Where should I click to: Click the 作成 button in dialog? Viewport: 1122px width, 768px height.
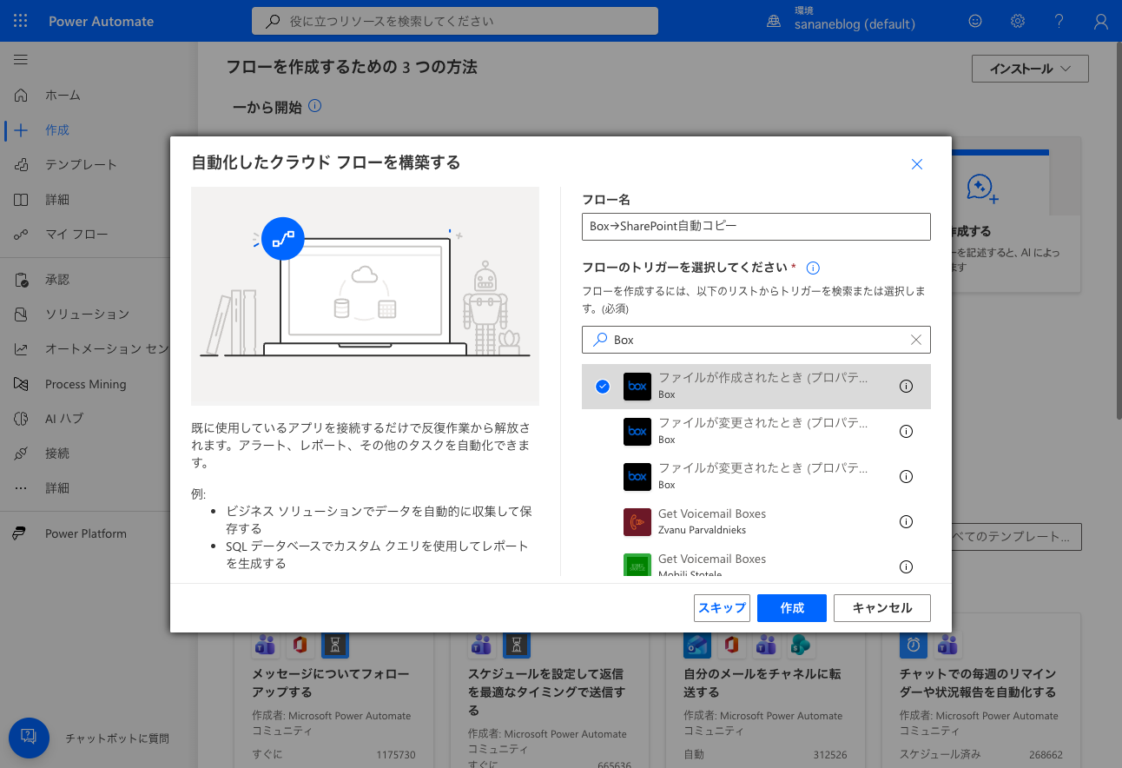(792, 608)
